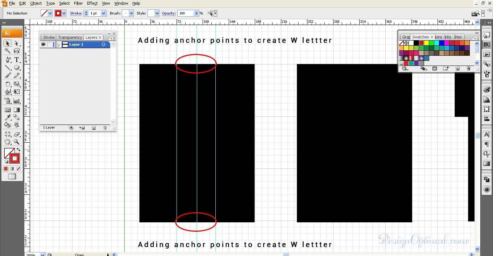The width and height of the screenshot is (493, 256).
Task: Open Paragraph panel from right dock
Action: point(487,144)
